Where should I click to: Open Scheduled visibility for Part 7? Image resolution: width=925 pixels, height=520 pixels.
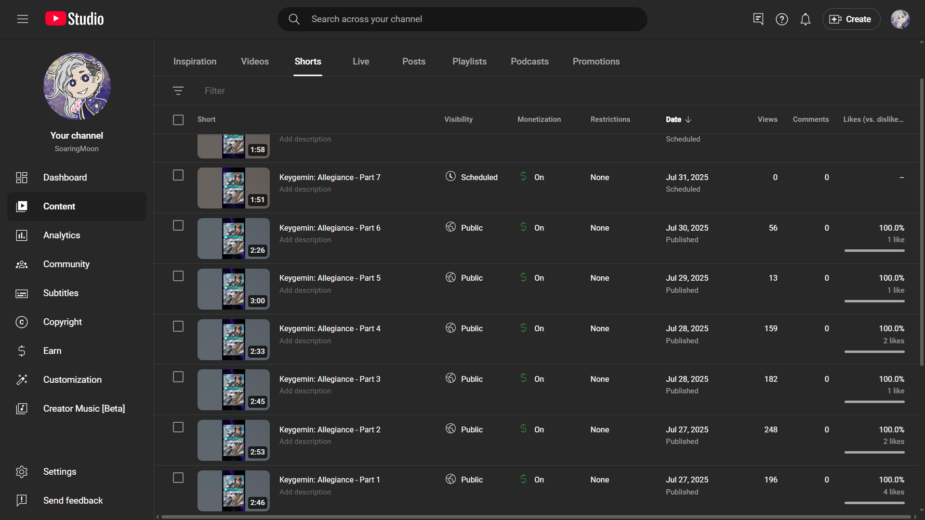(472, 177)
